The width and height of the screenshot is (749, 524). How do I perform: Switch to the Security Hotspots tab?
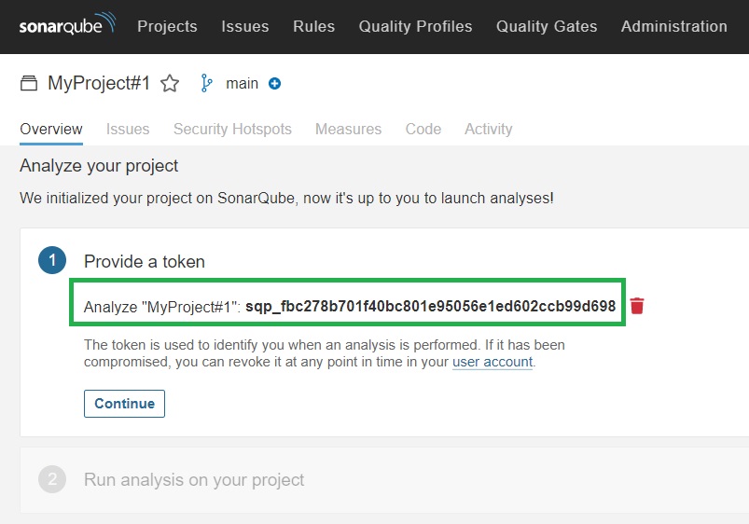[x=232, y=129]
